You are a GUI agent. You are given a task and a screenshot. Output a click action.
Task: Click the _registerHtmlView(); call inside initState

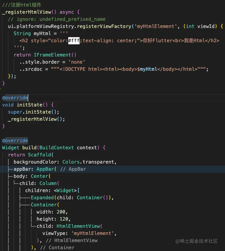click(36, 119)
